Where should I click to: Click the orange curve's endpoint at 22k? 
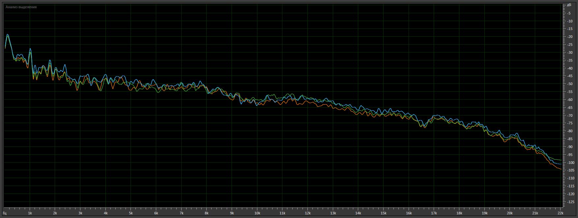(561, 169)
